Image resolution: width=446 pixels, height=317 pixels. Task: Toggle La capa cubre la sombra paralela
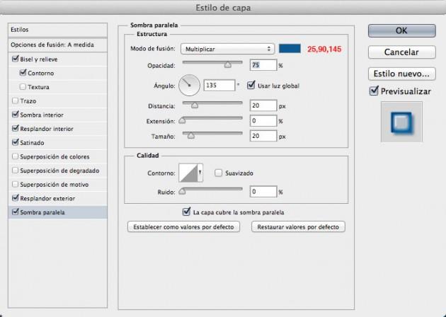tap(186, 212)
